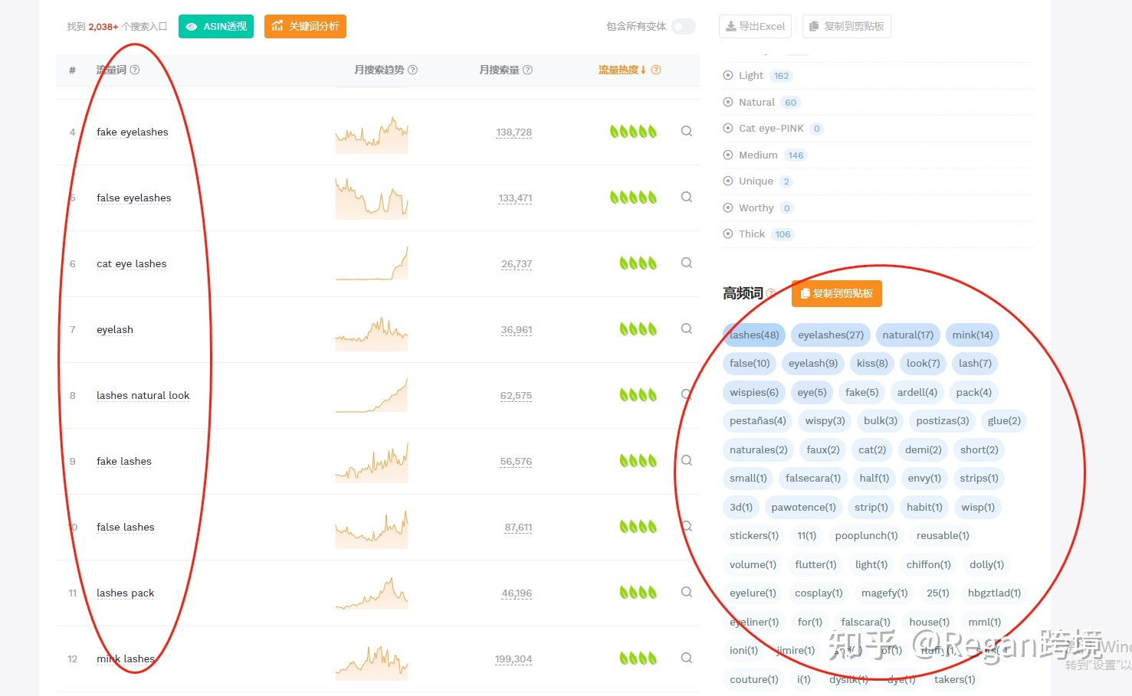Click search icon for lashes pack row
Viewport: 1132px width, 696px height.
click(x=687, y=592)
